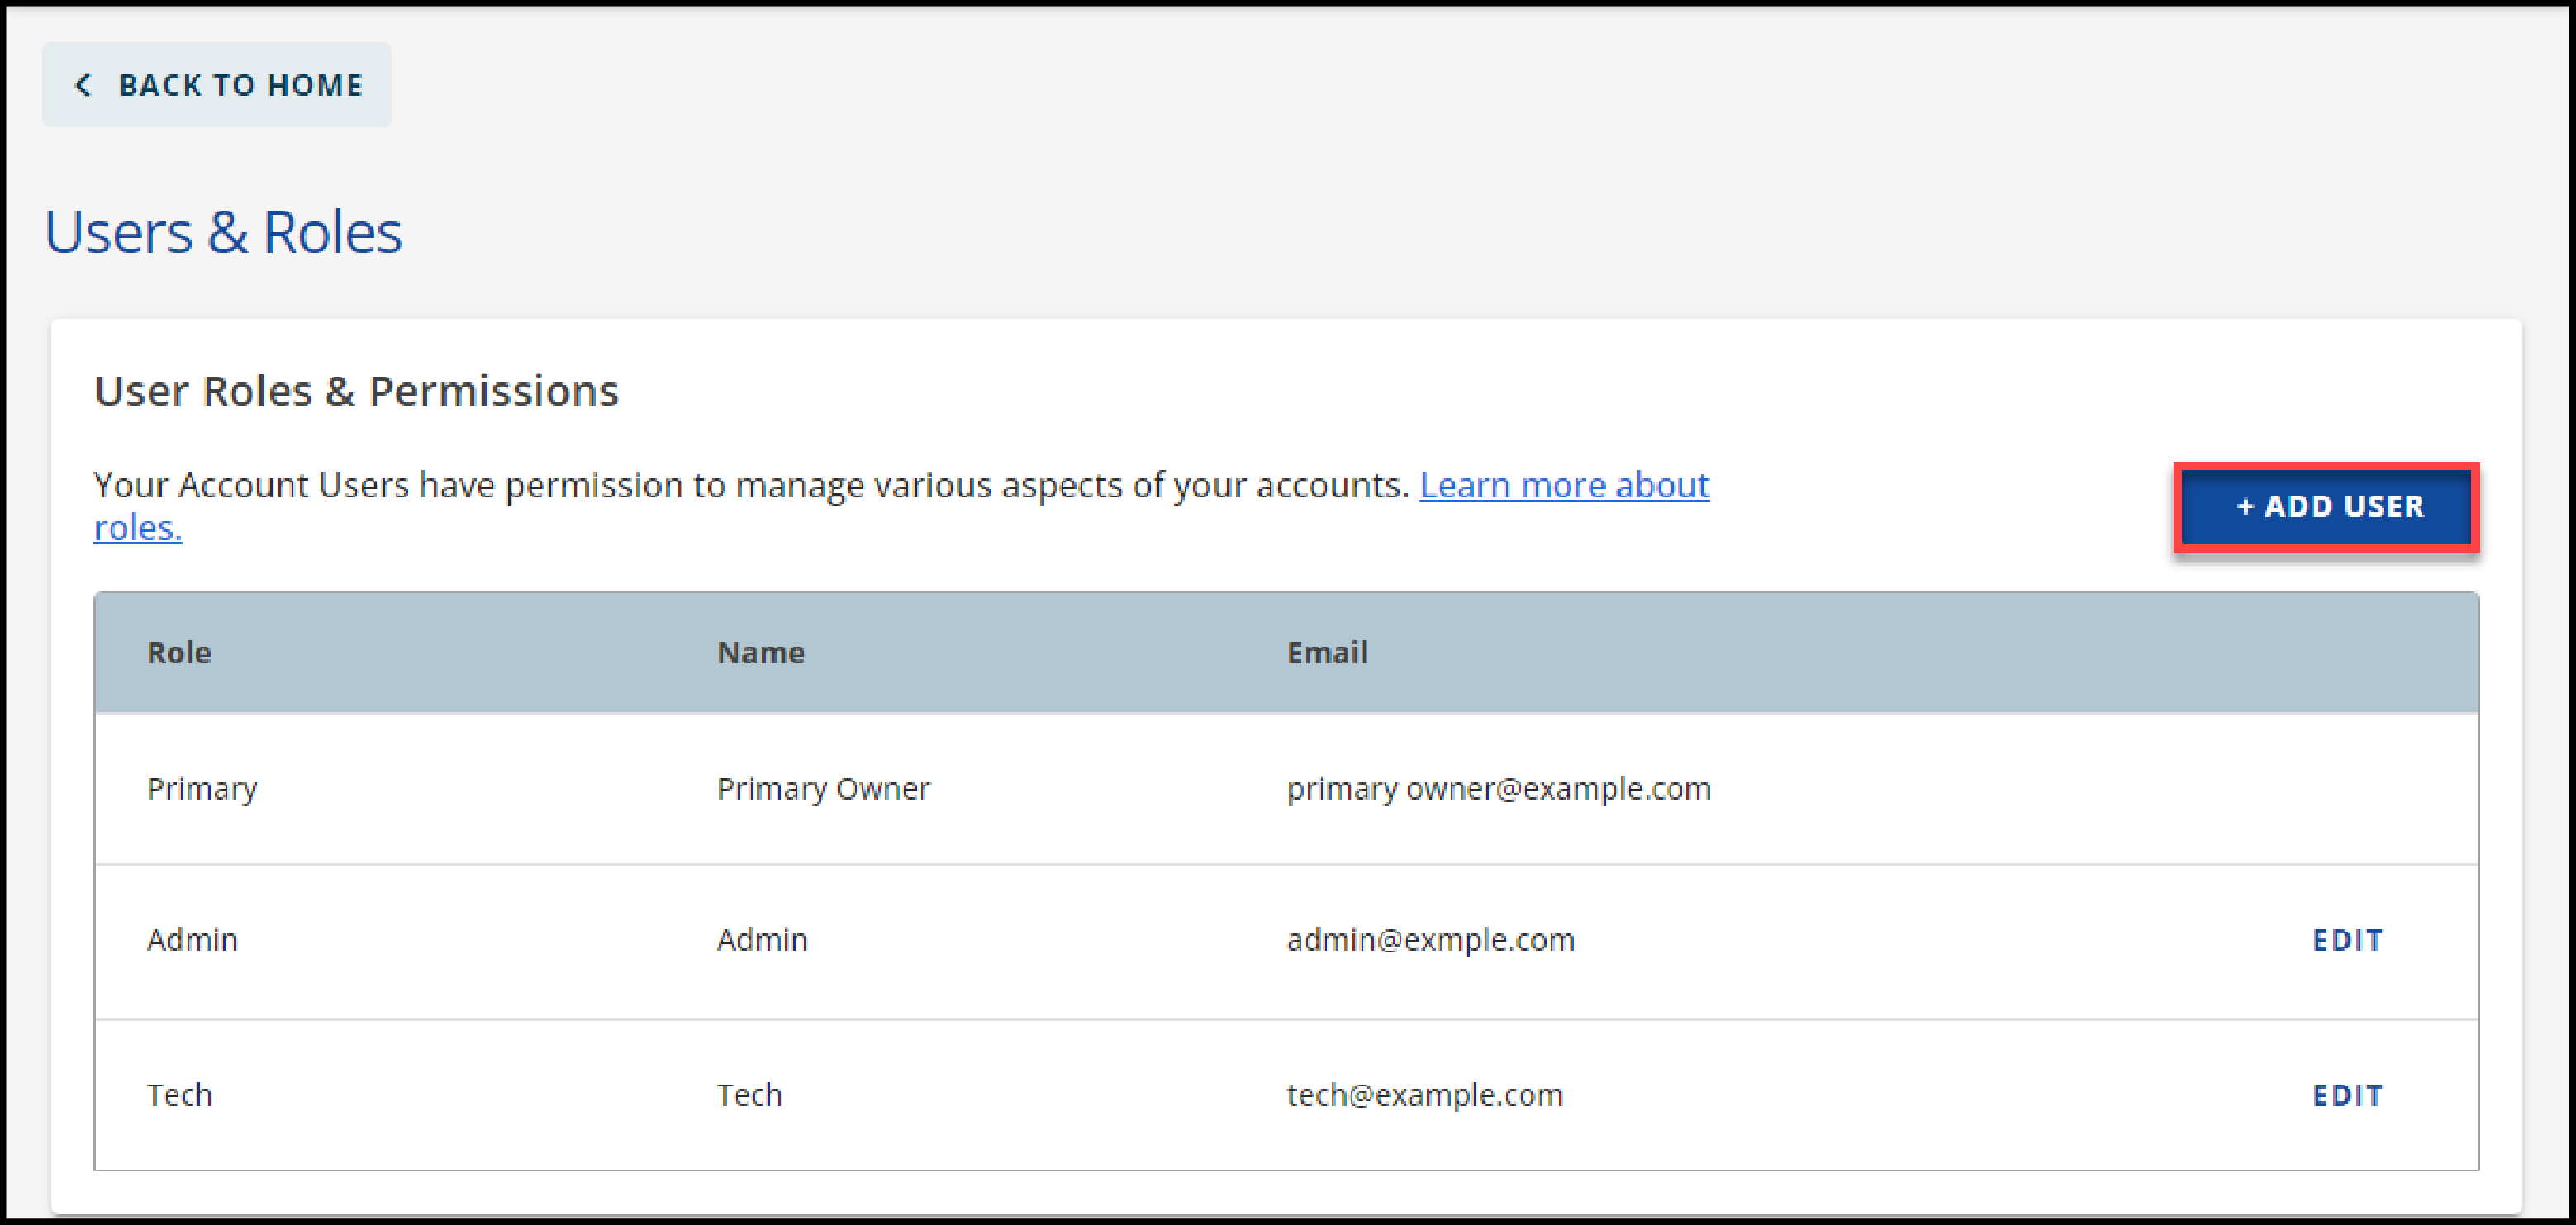The image size is (2576, 1225).
Task: Click the Admin name cell
Action: (x=762, y=940)
